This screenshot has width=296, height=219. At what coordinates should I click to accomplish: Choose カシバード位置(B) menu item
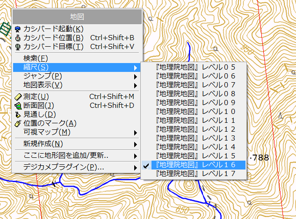[77, 38]
